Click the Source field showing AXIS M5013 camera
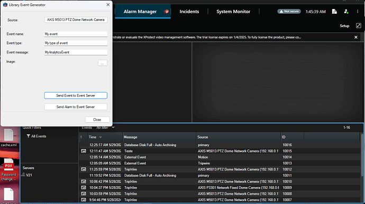The height and width of the screenshot is (204, 365). point(76,20)
